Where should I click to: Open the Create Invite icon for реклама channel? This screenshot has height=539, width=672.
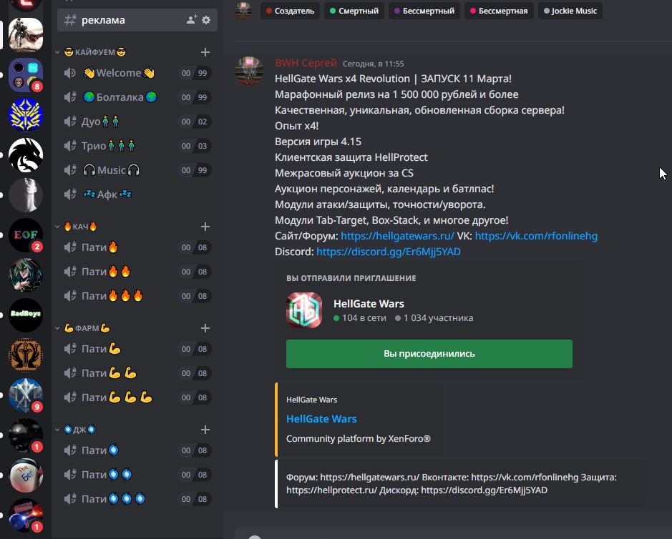[192, 20]
